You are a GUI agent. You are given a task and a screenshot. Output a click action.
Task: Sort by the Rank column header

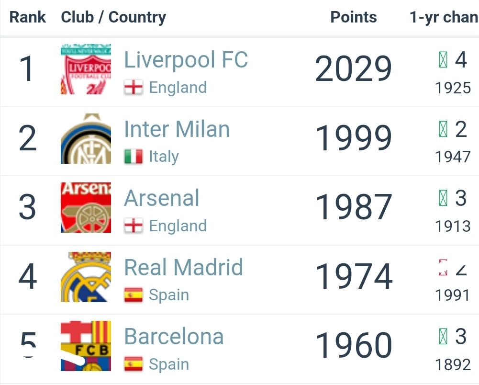click(28, 17)
